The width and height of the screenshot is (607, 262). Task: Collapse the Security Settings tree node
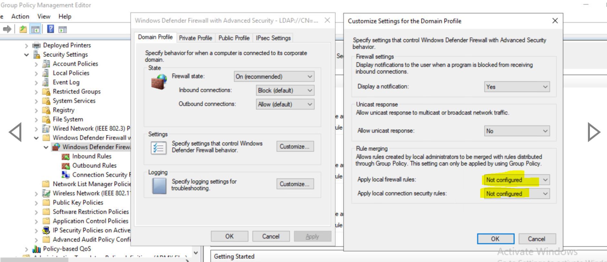(x=27, y=55)
